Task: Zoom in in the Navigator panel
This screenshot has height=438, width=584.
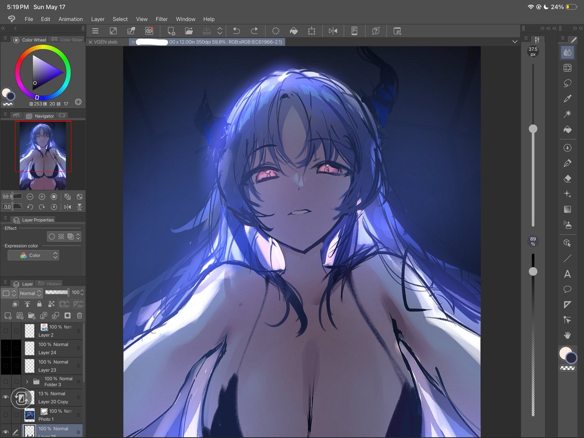Action: click(42, 197)
